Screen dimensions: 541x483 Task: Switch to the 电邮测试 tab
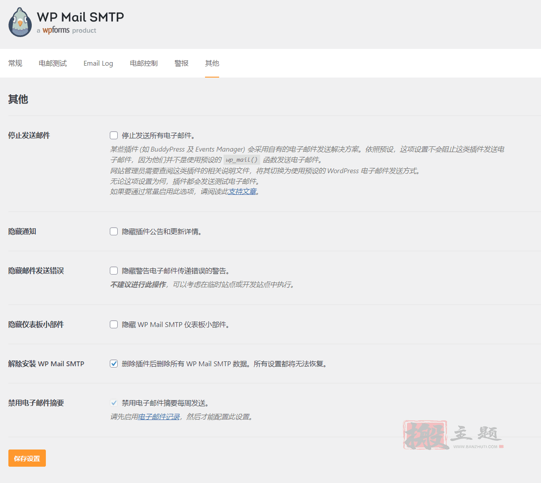[52, 63]
